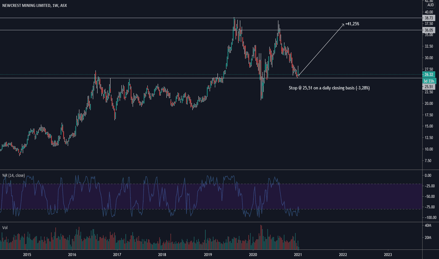
Task: Click the 32.50 price axis value
Action: (429, 47)
